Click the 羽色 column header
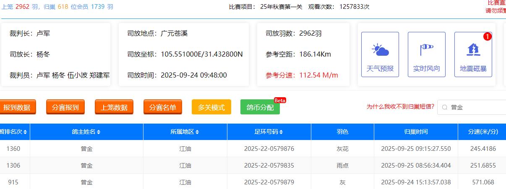Viewport: 506px width, 189px height. (x=342, y=132)
